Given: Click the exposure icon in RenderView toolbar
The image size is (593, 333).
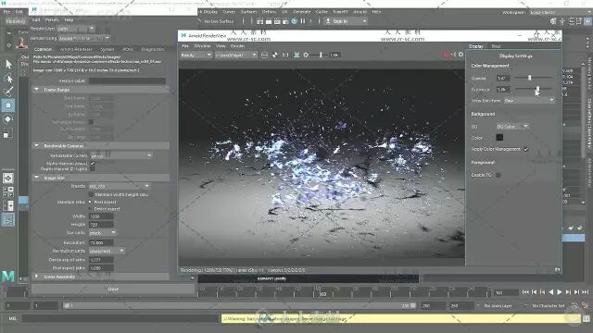Looking at the screenshot, I should point(306,55).
